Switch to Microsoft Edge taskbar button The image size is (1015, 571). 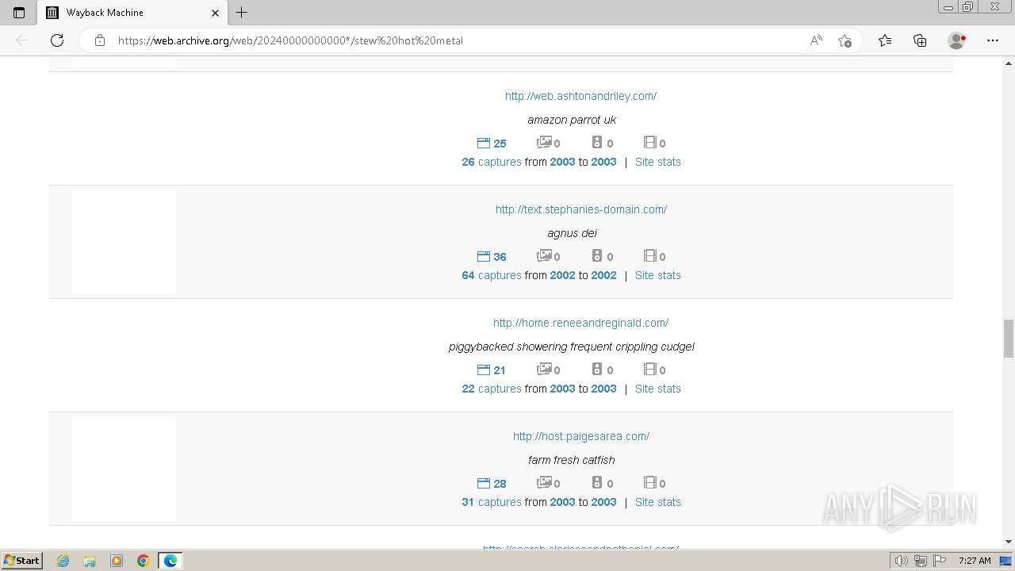point(170,561)
